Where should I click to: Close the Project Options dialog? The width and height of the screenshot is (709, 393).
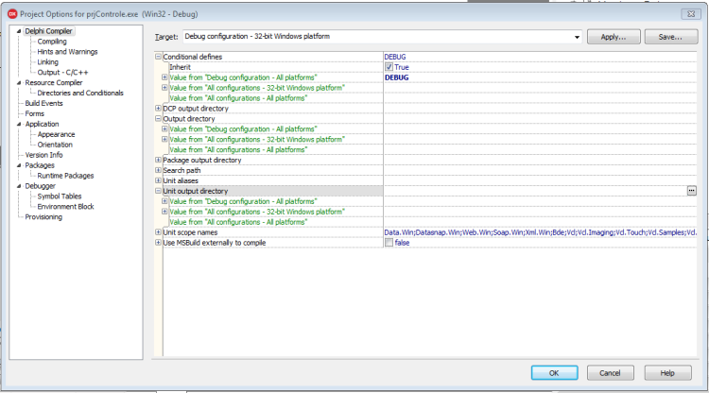pyautogui.click(x=691, y=14)
